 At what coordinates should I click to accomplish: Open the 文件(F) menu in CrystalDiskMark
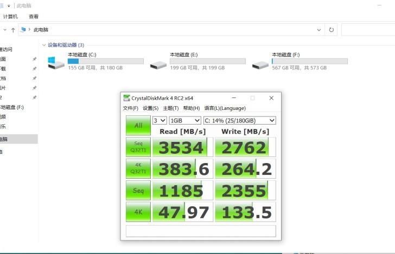point(130,108)
